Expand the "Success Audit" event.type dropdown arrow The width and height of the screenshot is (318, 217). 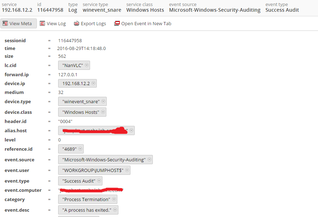click(x=99, y=180)
